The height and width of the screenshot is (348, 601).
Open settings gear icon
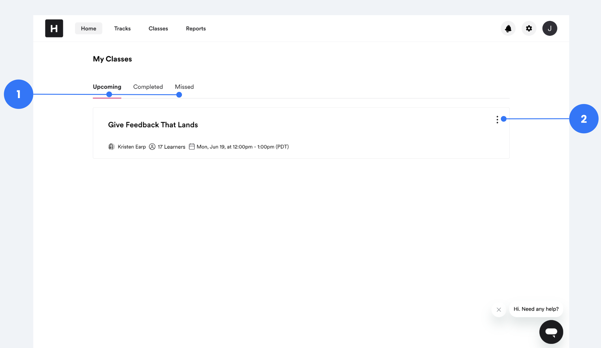tap(529, 28)
